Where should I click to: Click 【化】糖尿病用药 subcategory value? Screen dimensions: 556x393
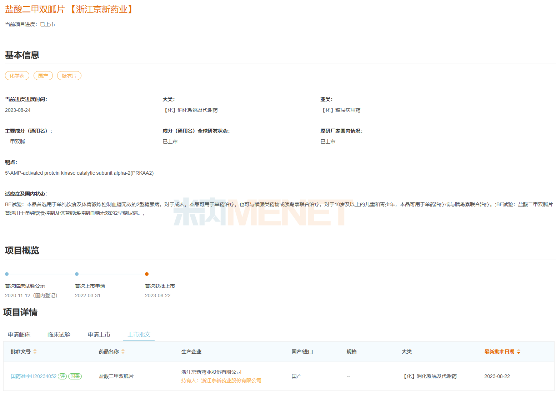(x=340, y=110)
